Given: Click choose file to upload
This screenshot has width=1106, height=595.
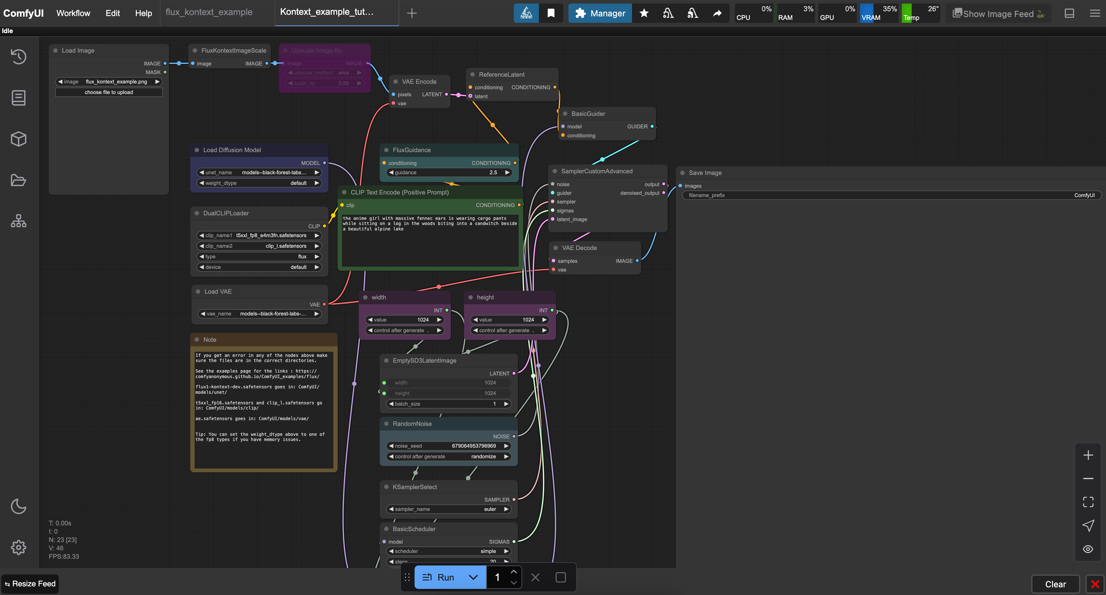Looking at the screenshot, I should 109,92.
